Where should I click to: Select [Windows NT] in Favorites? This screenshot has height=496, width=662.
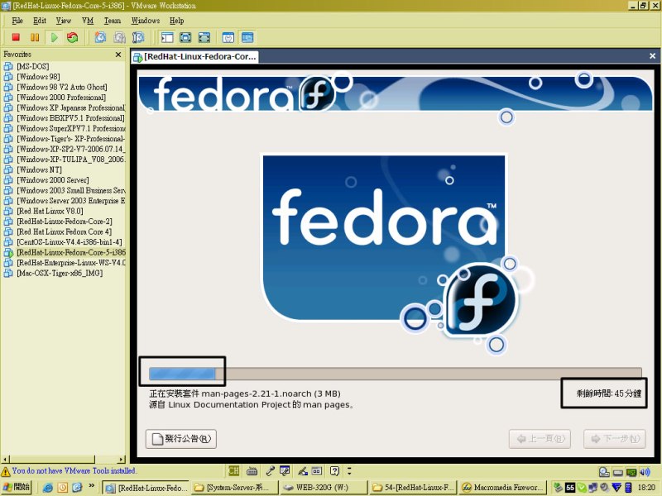pos(39,169)
